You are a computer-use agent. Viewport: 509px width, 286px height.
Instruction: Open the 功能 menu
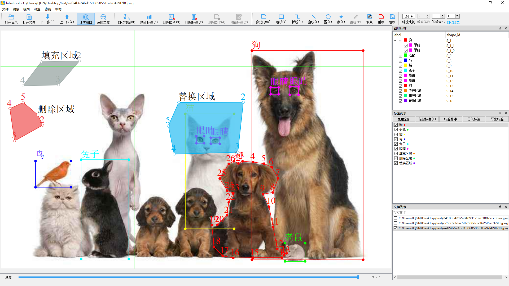click(48, 9)
